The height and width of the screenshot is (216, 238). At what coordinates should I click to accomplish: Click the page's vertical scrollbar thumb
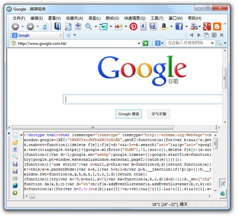pyautogui.click(x=225, y=78)
